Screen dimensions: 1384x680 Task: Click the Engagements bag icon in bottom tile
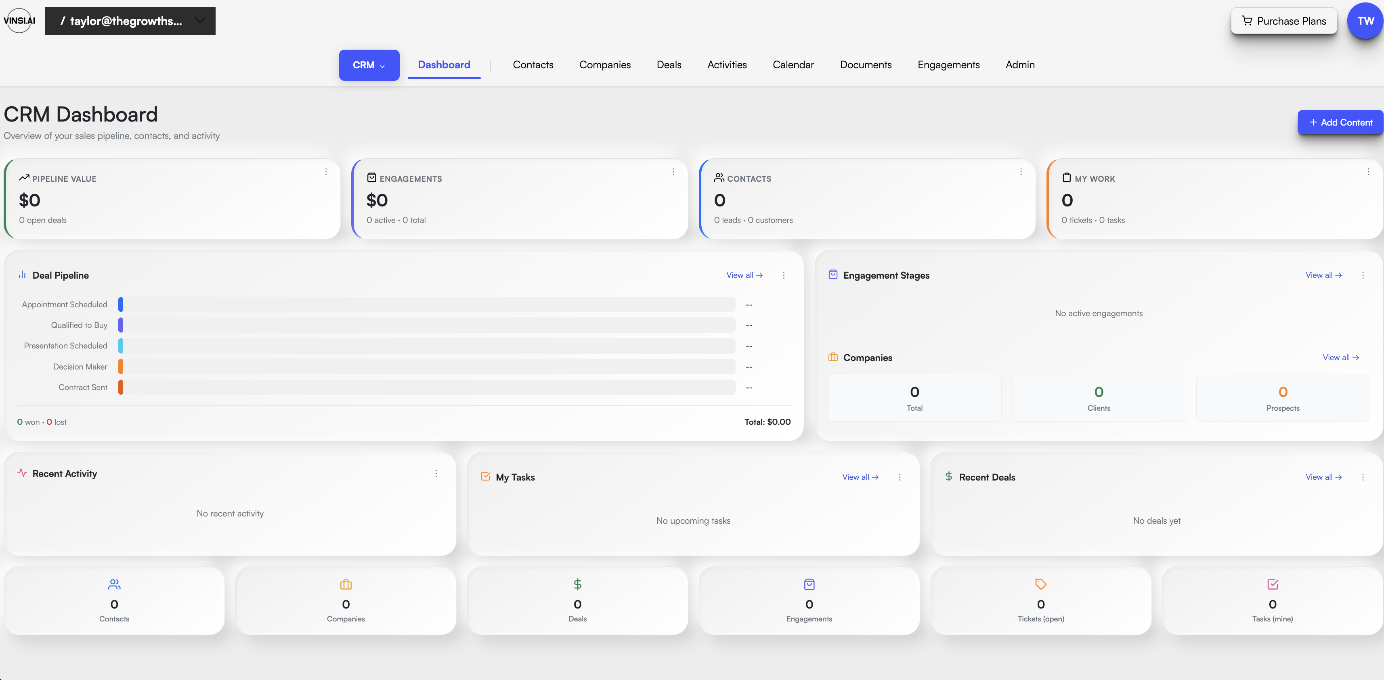coord(809,584)
